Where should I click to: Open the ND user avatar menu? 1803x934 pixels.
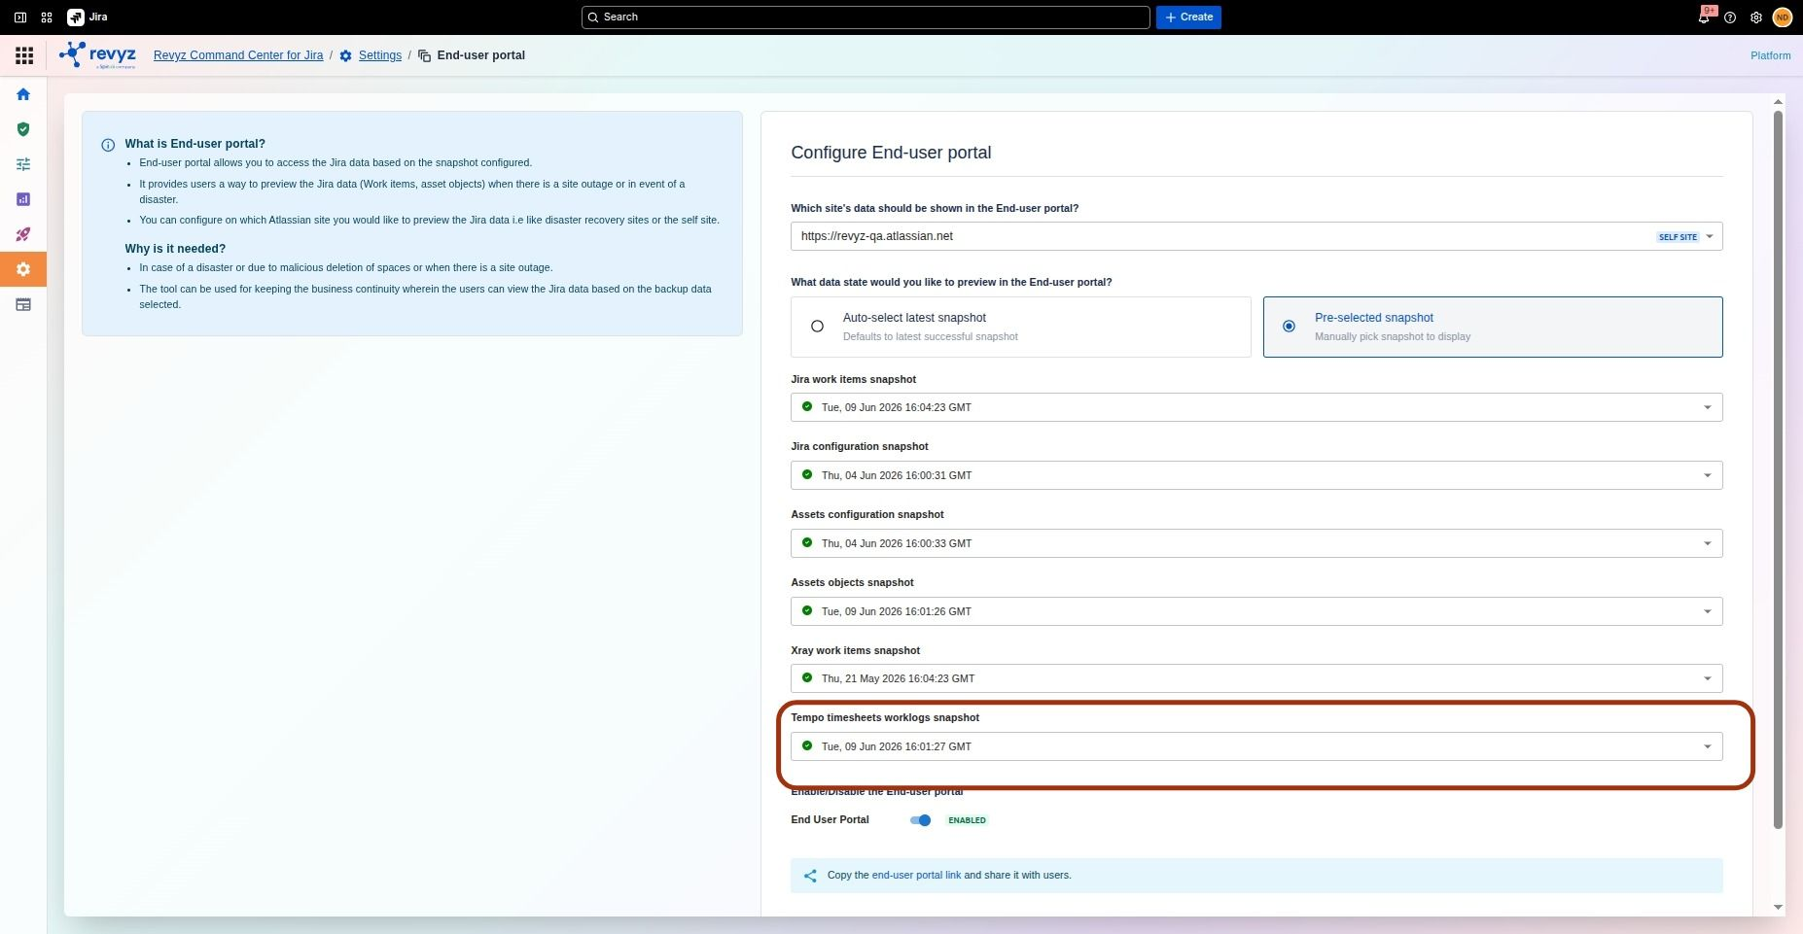[x=1783, y=17]
